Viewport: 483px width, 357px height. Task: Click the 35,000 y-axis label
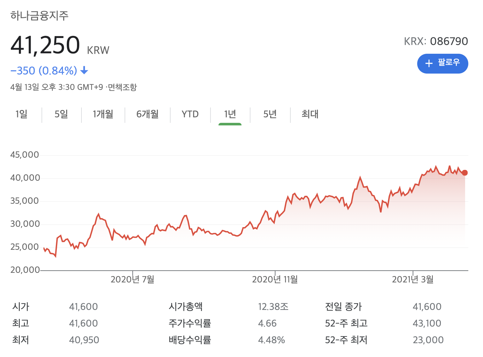tap(25, 201)
